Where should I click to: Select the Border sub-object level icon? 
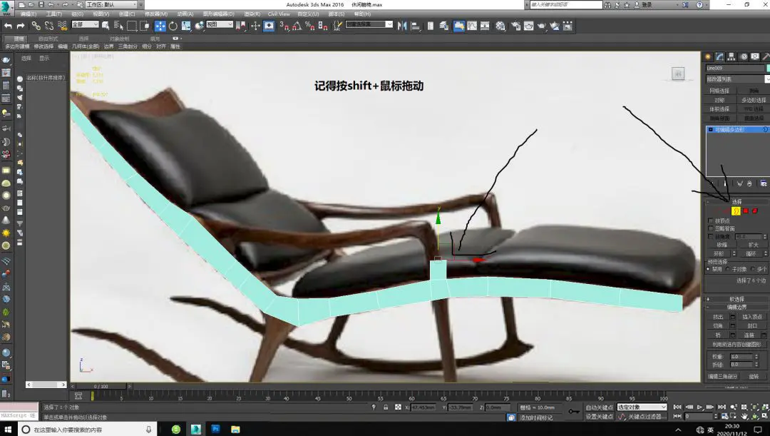(736, 211)
